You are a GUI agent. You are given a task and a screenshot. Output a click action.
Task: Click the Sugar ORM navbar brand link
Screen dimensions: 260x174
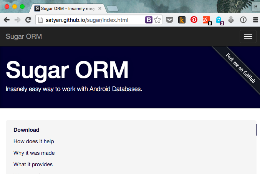[24, 36]
